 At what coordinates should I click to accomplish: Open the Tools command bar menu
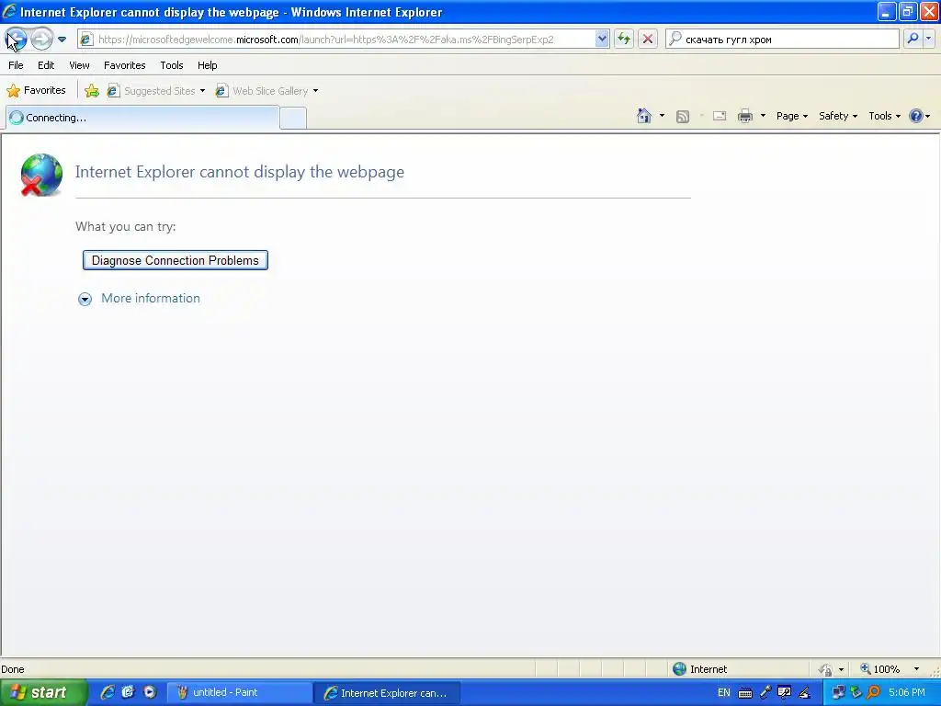pyautogui.click(x=884, y=116)
